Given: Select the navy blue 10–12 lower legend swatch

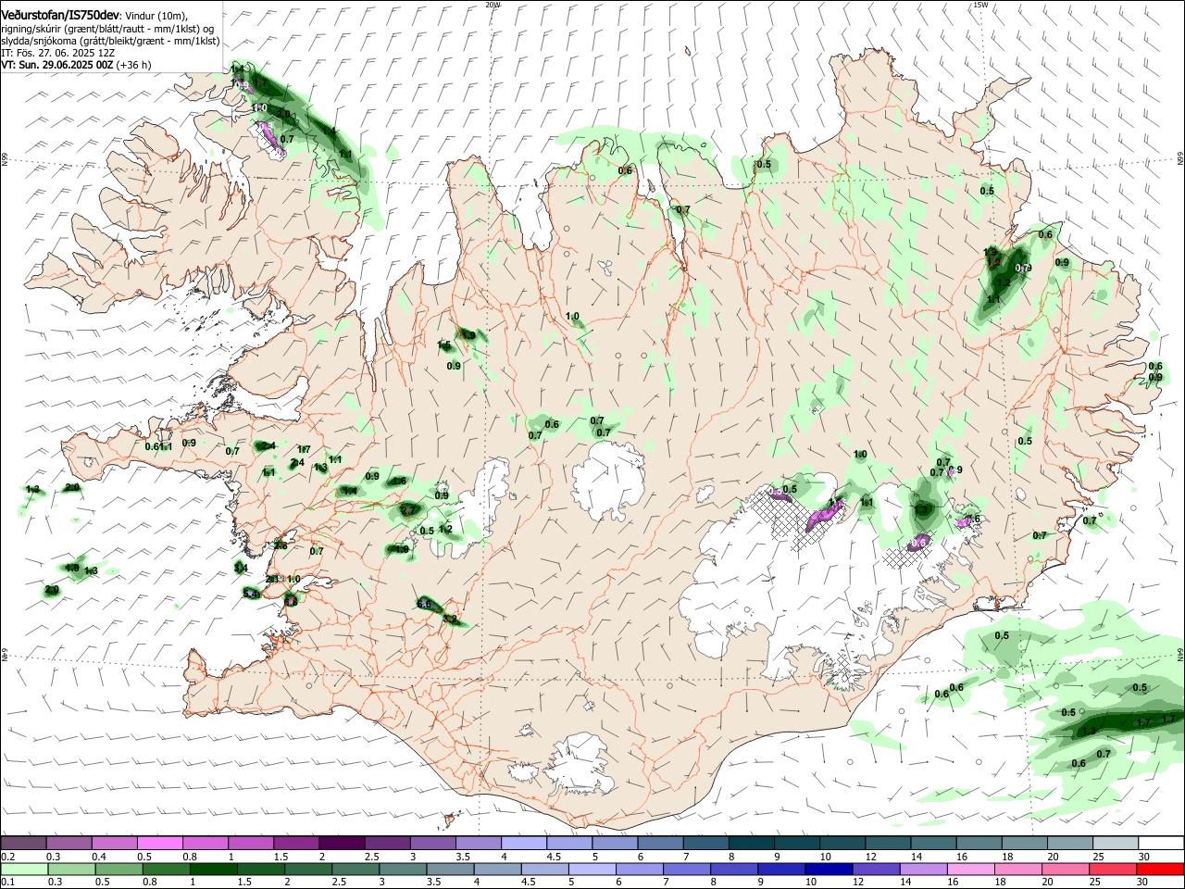Looking at the screenshot, I should pos(829,869).
